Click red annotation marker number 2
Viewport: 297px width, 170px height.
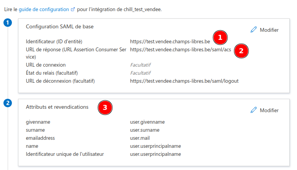coord(241,50)
